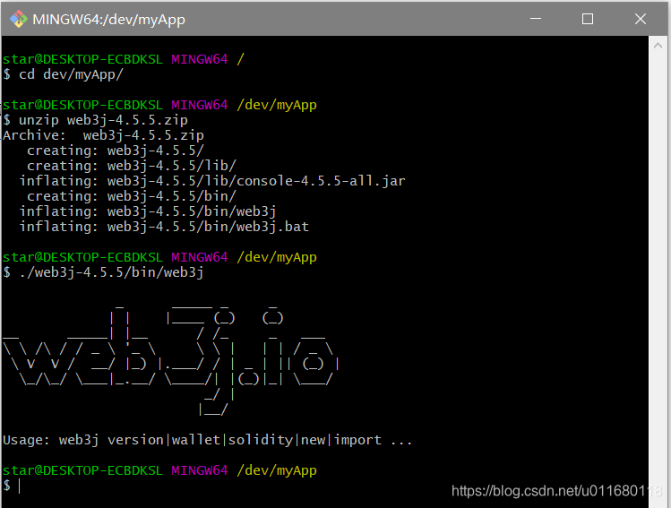Click the web3j.io ASCII art logo

coord(171,359)
